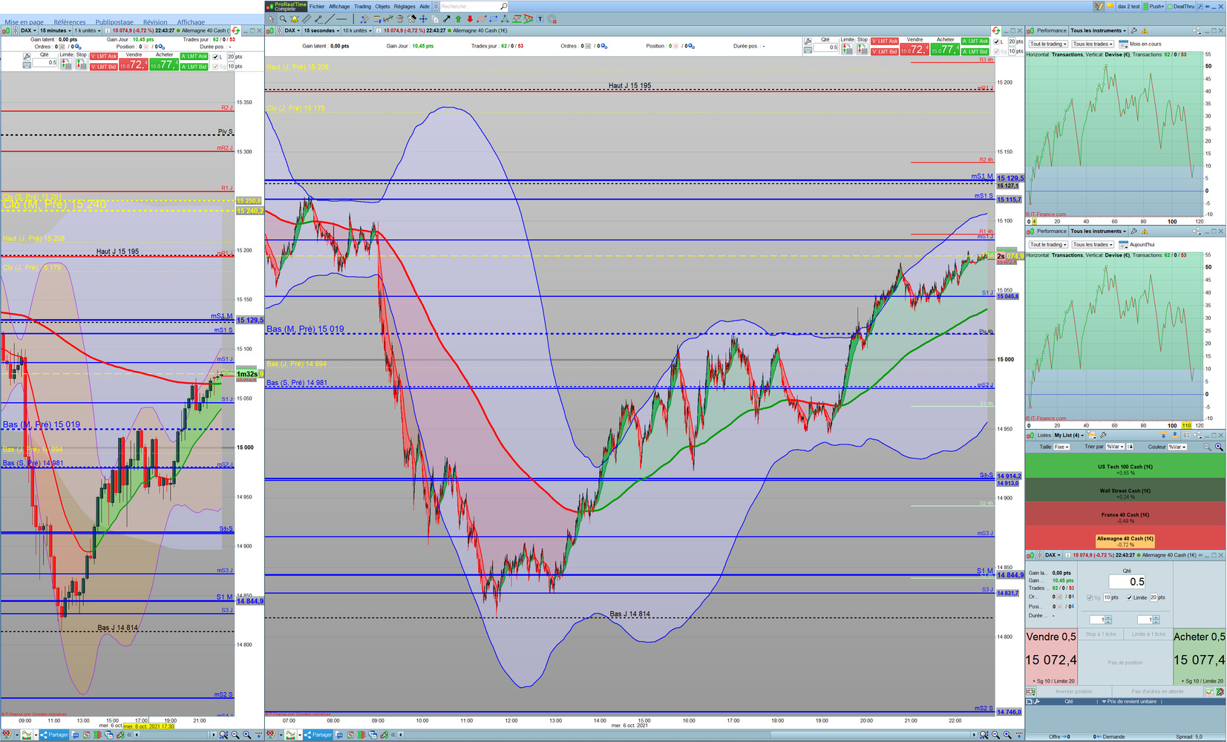Toggle the L checkbox in left chart order bar
Viewport: 1227px width, 742px height.
[216, 56]
